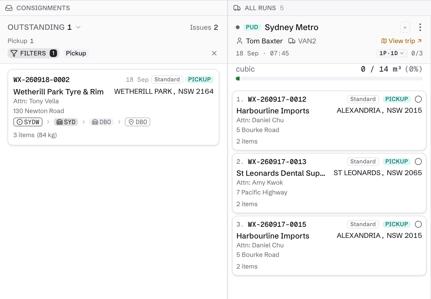Viewport: 431px width, 299px height.
Task: Click the Pickup filter chip
Action: [76, 53]
